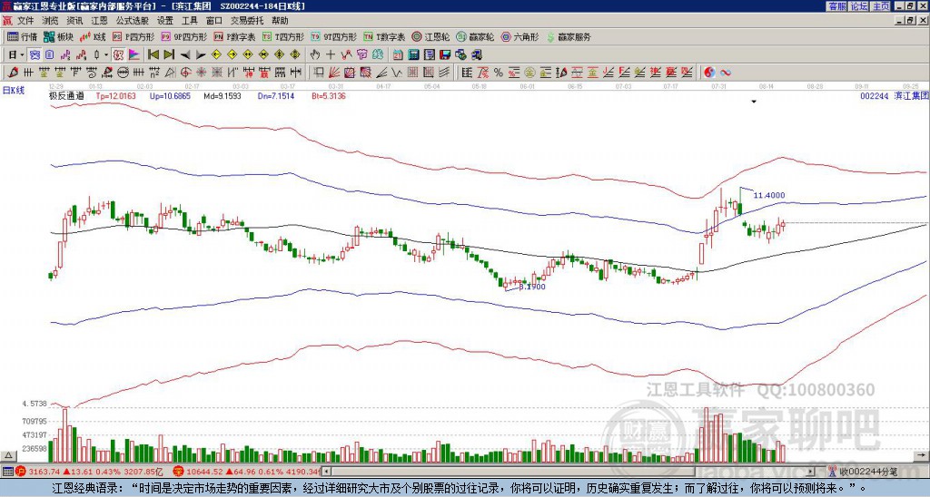Open the 窗口 menu
Image resolution: width=930 pixels, height=497 pixels.
click(x=214, y=21)
